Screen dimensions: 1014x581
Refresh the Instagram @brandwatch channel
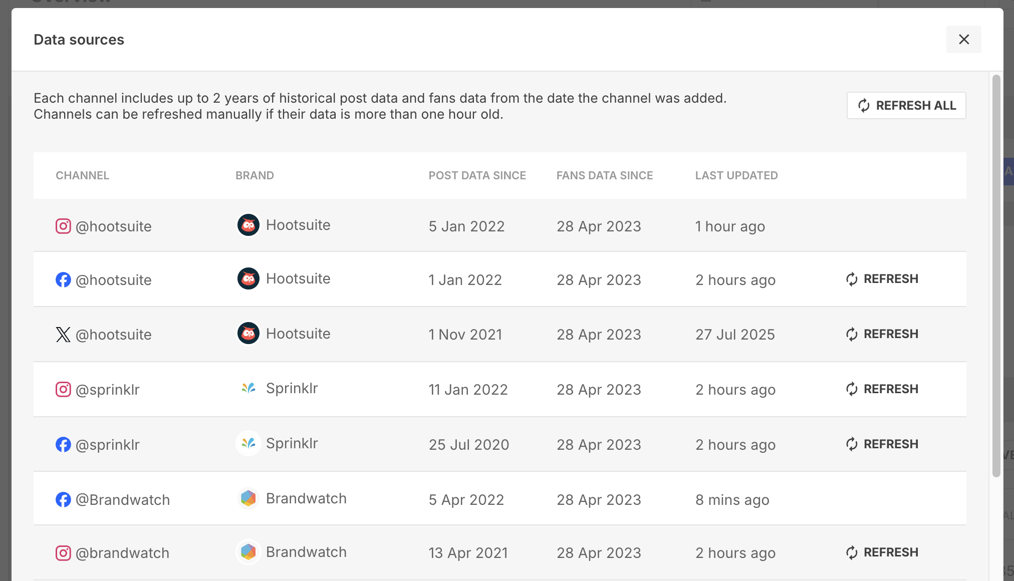click(x=882, y=552)
